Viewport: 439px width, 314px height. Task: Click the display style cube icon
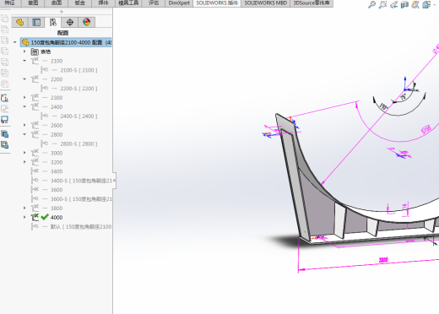click(426, 4)
